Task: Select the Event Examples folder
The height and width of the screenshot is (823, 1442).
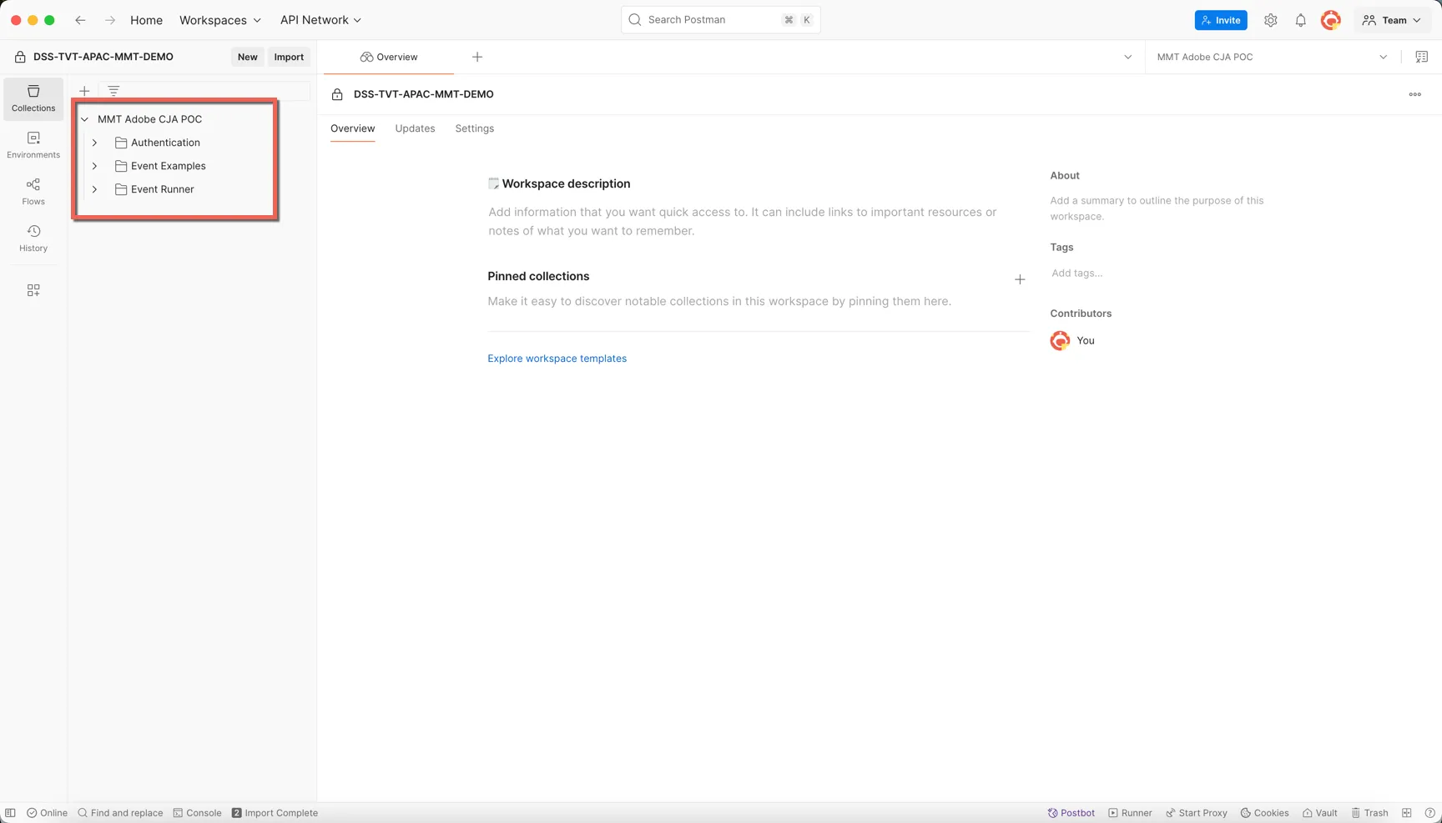Action: 168,166
